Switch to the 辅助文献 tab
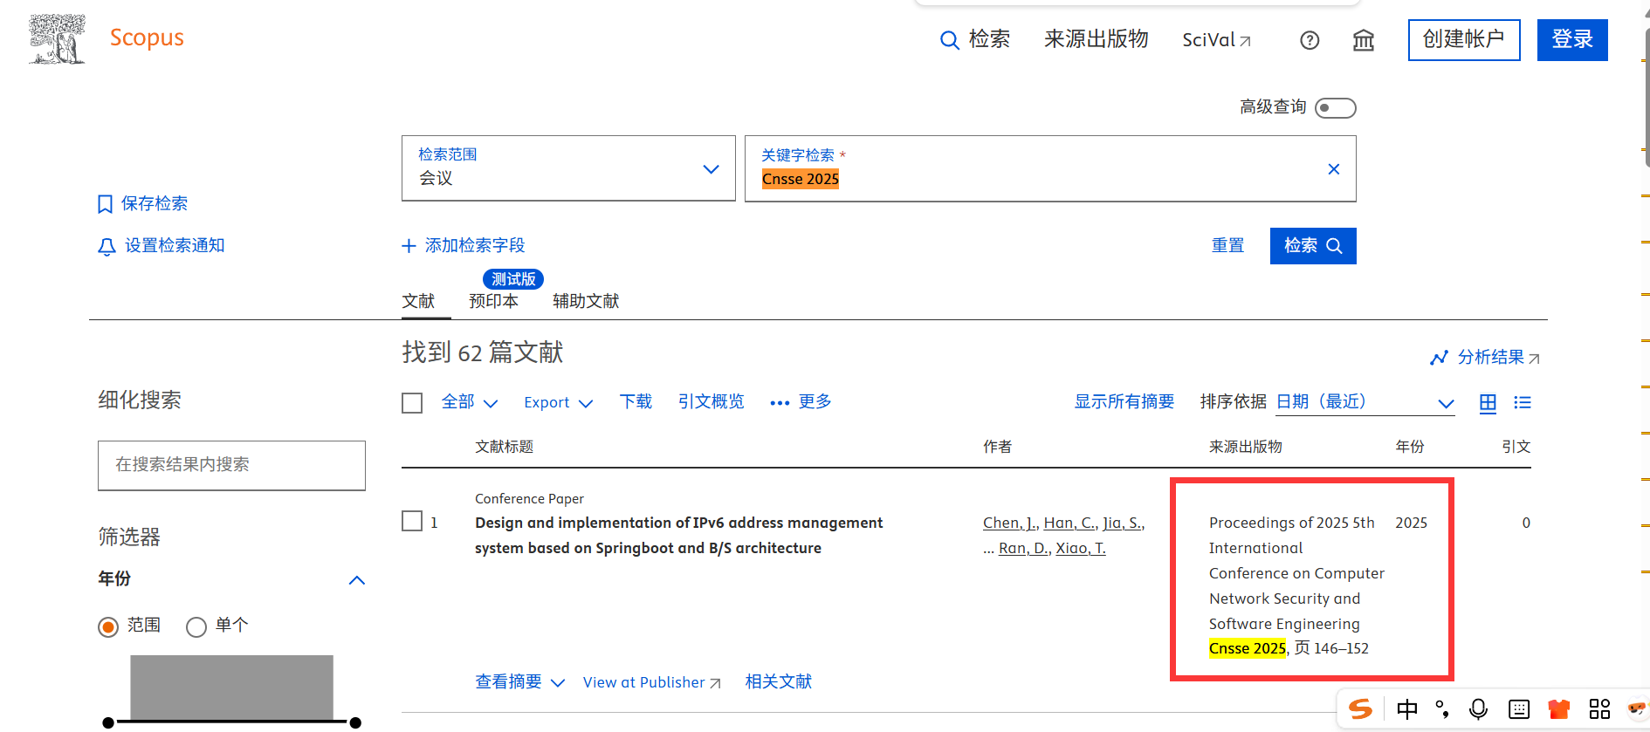The image size is (1650, 732). pos(586,301)
